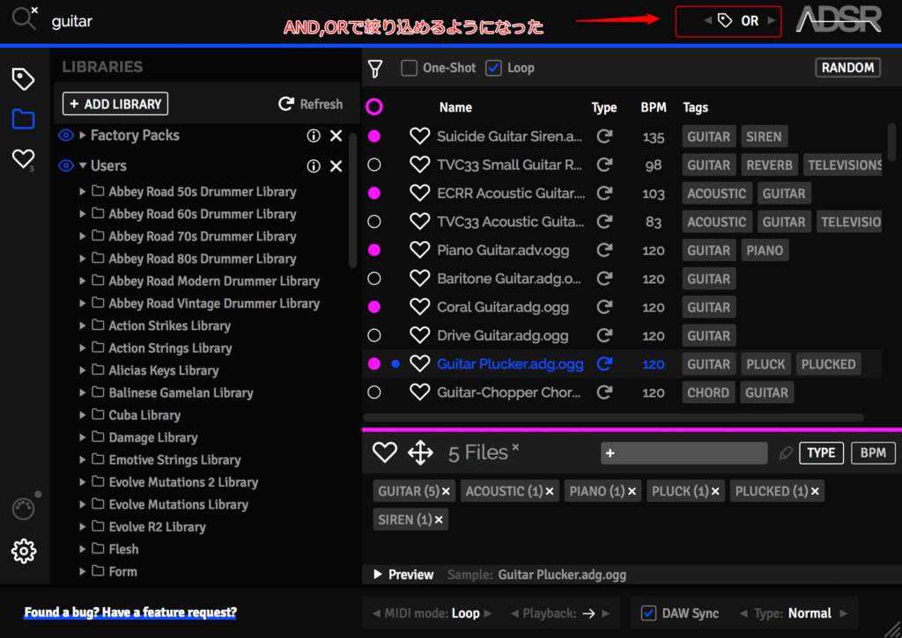Click the ADD LIBRARY button
Image resolution: width=902 pixels, height=638 pixels.
(115, 104)
